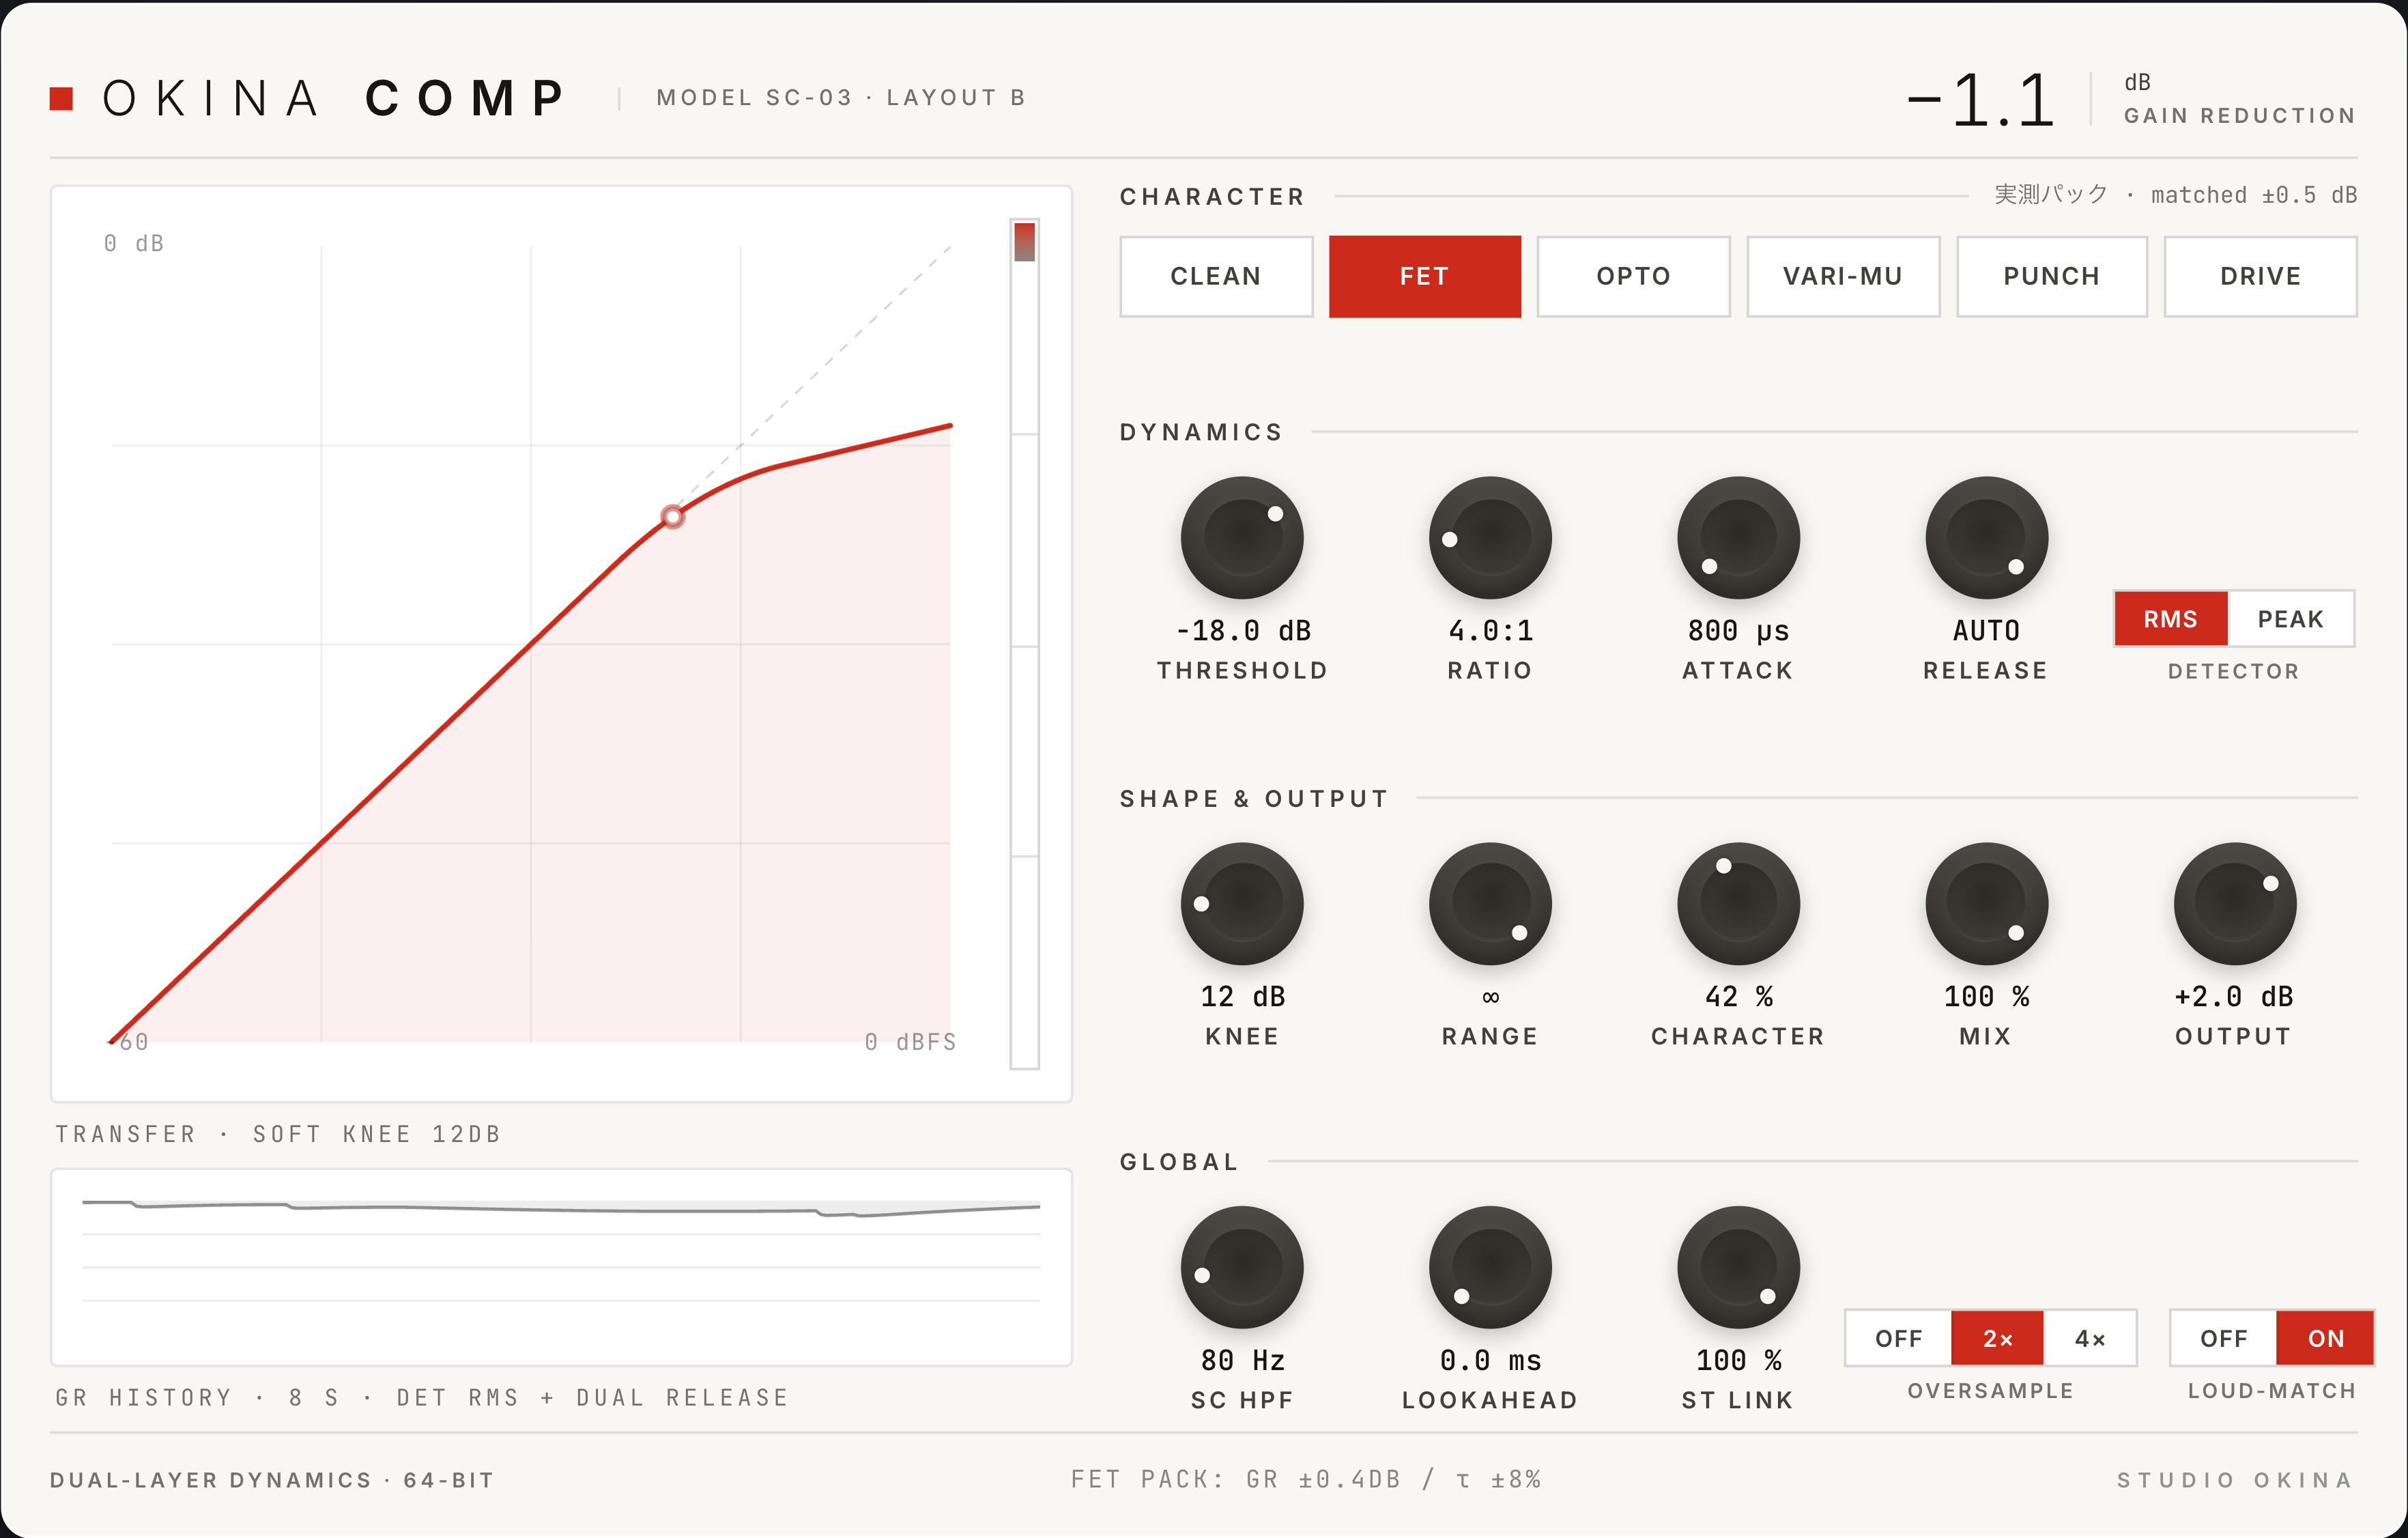Click the 4.0:1 ratio value
This screenshot has width=2408, height=1538.
pos(1490,631)
